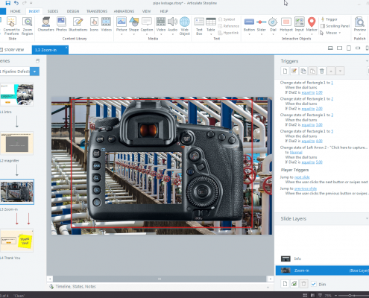369x298 pixels.
Task: Insert a Symbol
Action: 227,19
